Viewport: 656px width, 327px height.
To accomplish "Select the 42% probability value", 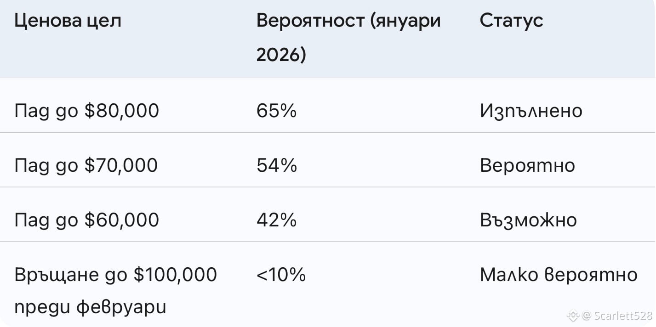I will click(x=276, y=220).
